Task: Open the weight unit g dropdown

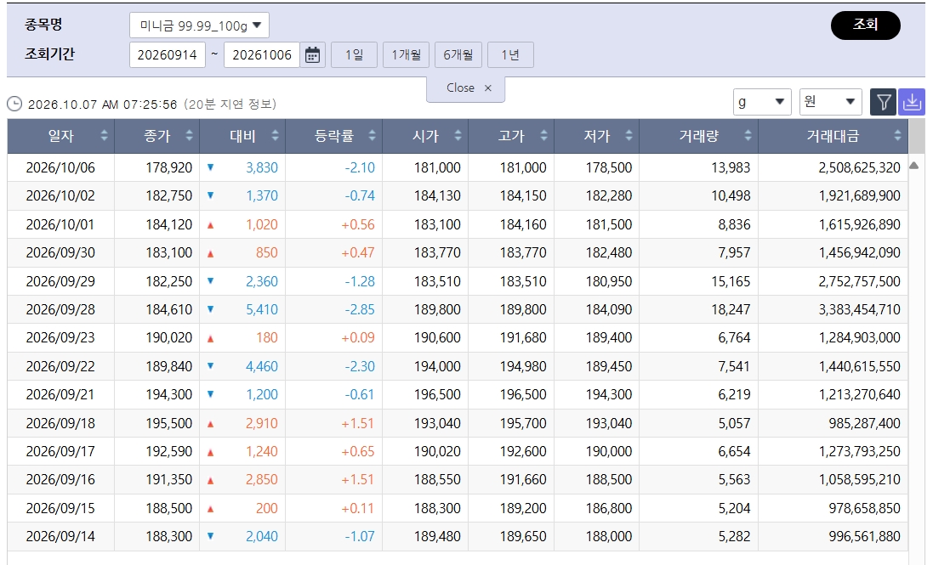Action: 762,102
